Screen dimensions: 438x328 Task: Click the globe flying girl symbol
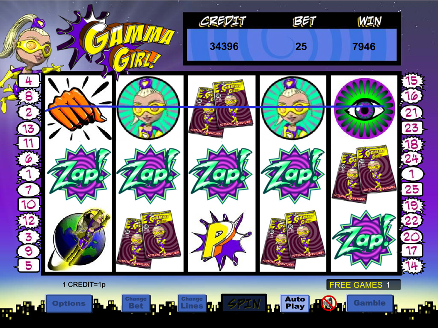(79, 241)
